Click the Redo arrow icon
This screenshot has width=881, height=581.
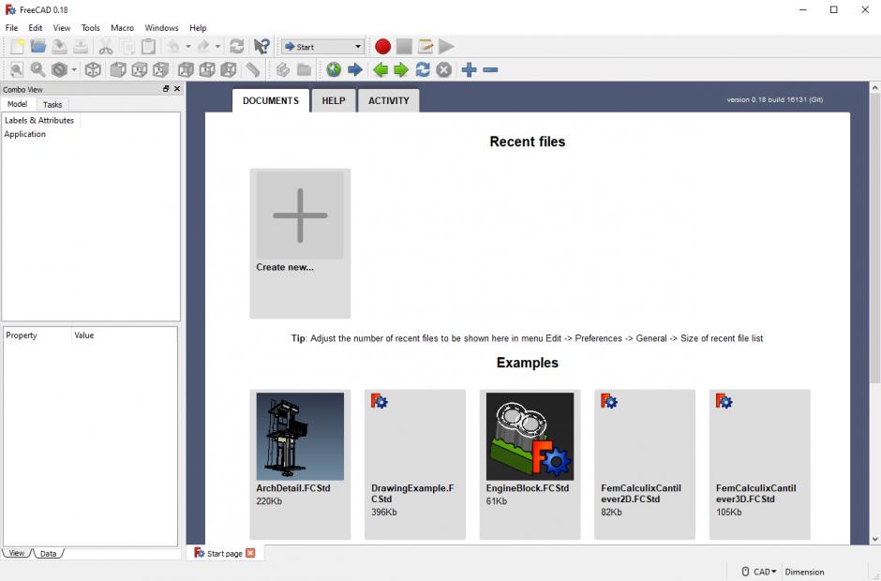click(203, 46)
